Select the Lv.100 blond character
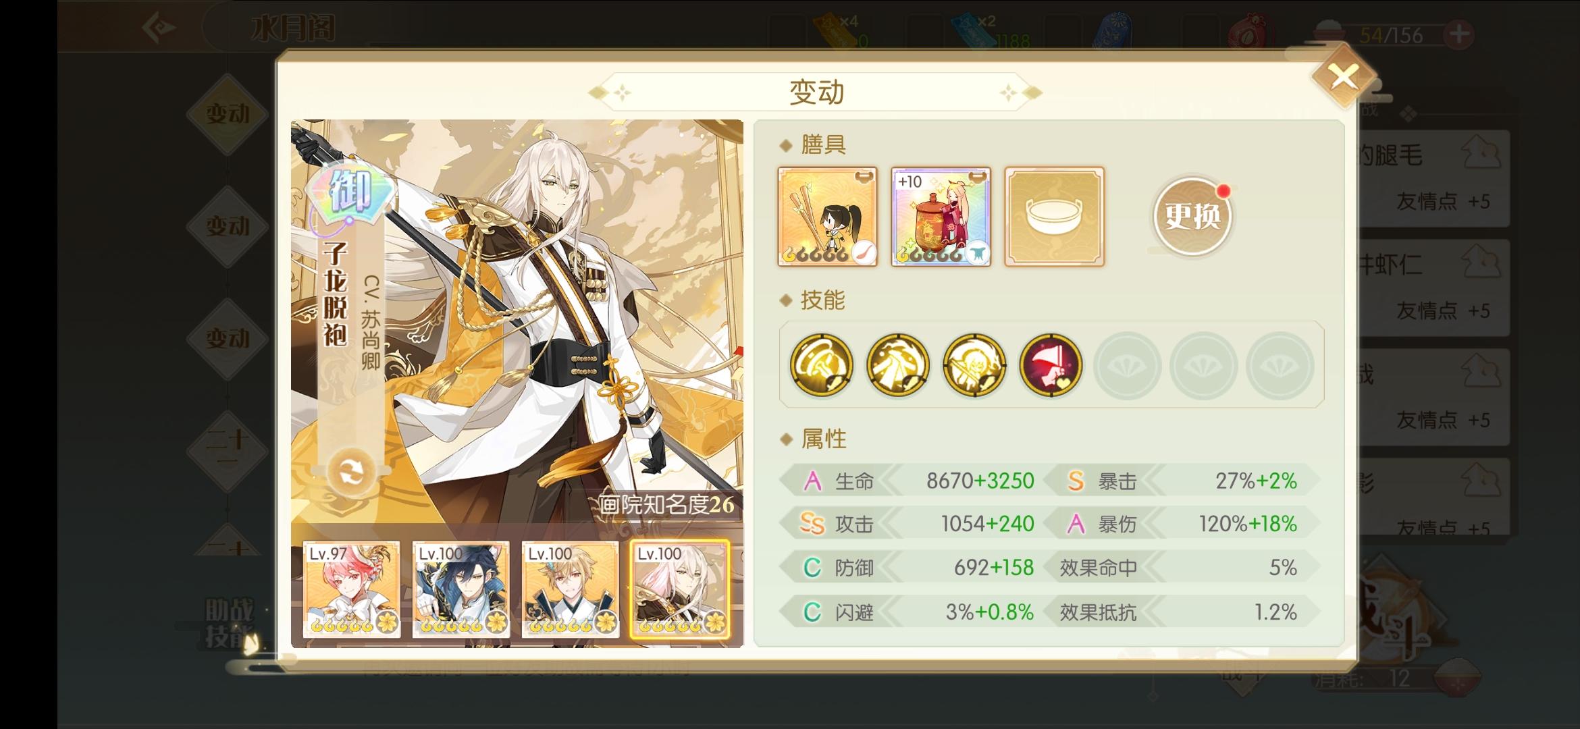This screenshot has height=729, width=1580. pyautogui.click(x=570, y=589)
